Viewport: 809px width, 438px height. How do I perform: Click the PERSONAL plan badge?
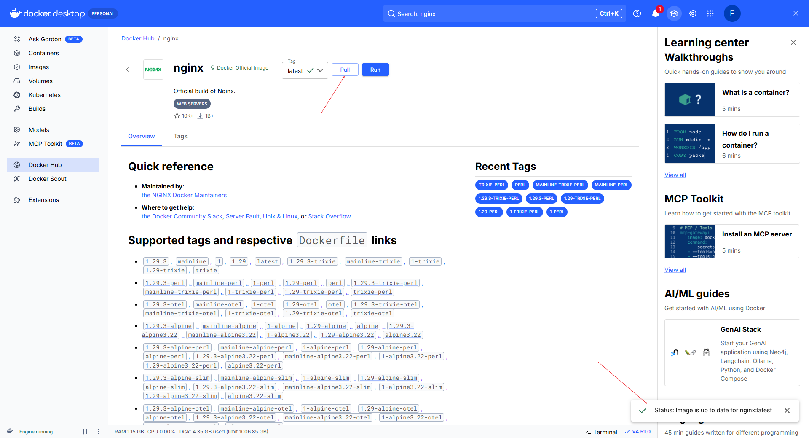point(103,13)
